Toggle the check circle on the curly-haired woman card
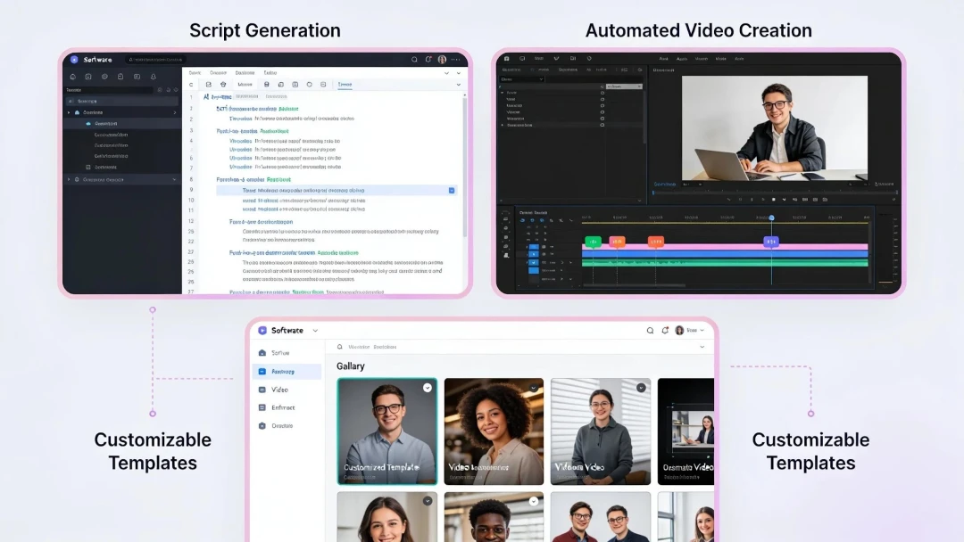 [534, 388]
